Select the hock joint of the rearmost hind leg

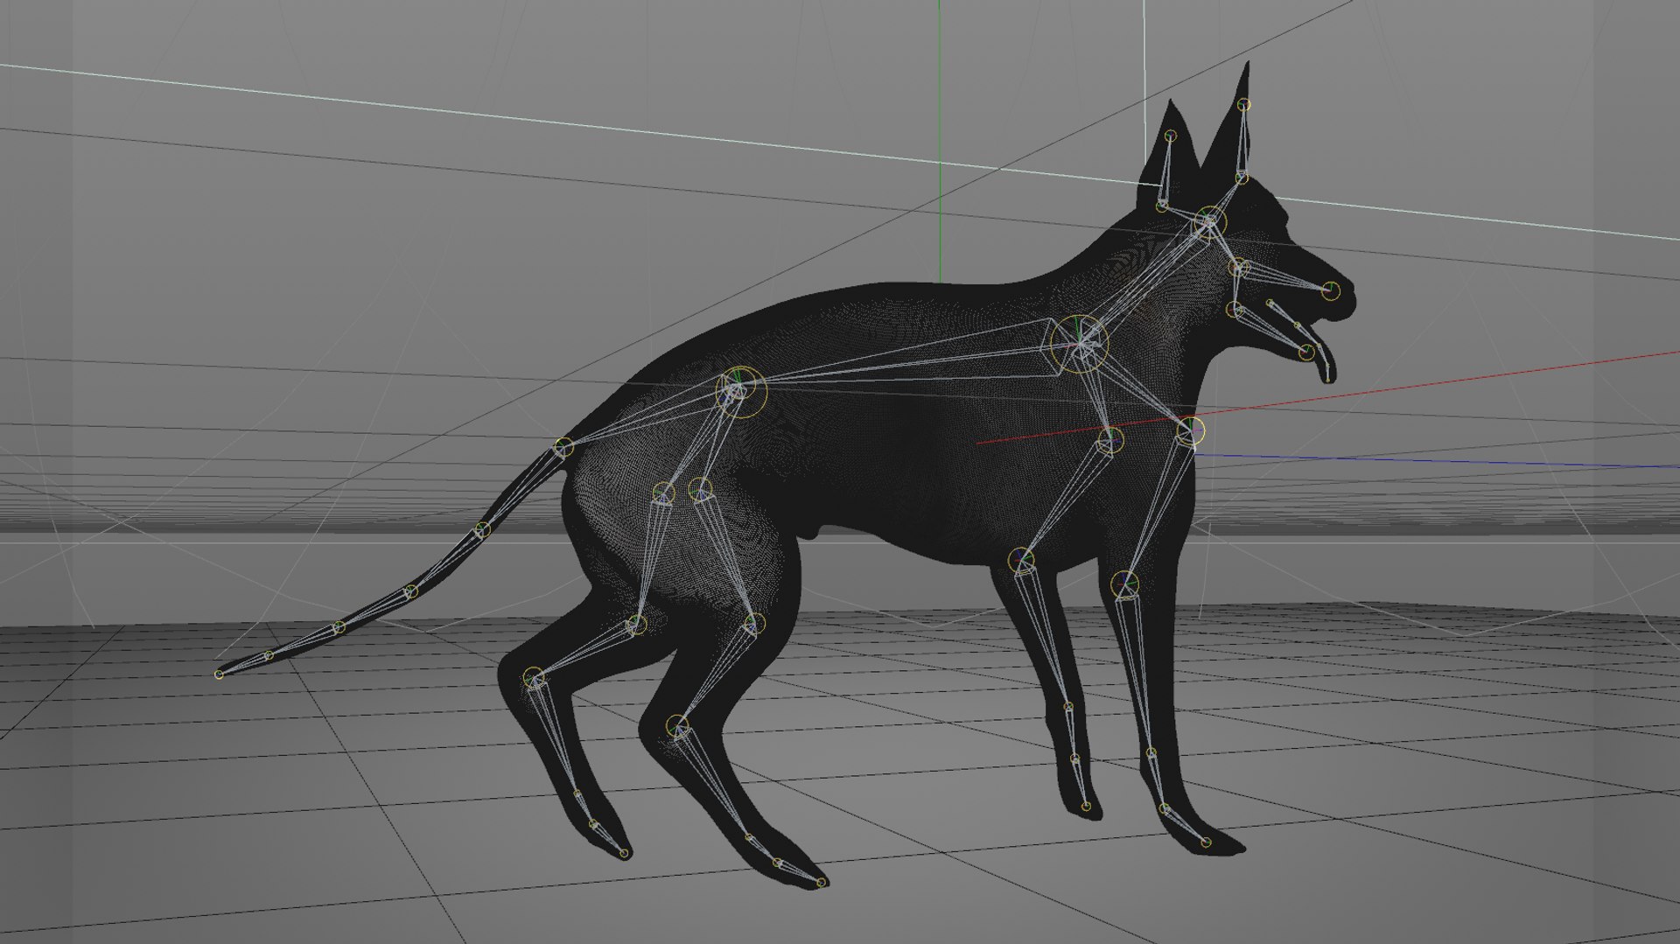coord(534,676)
